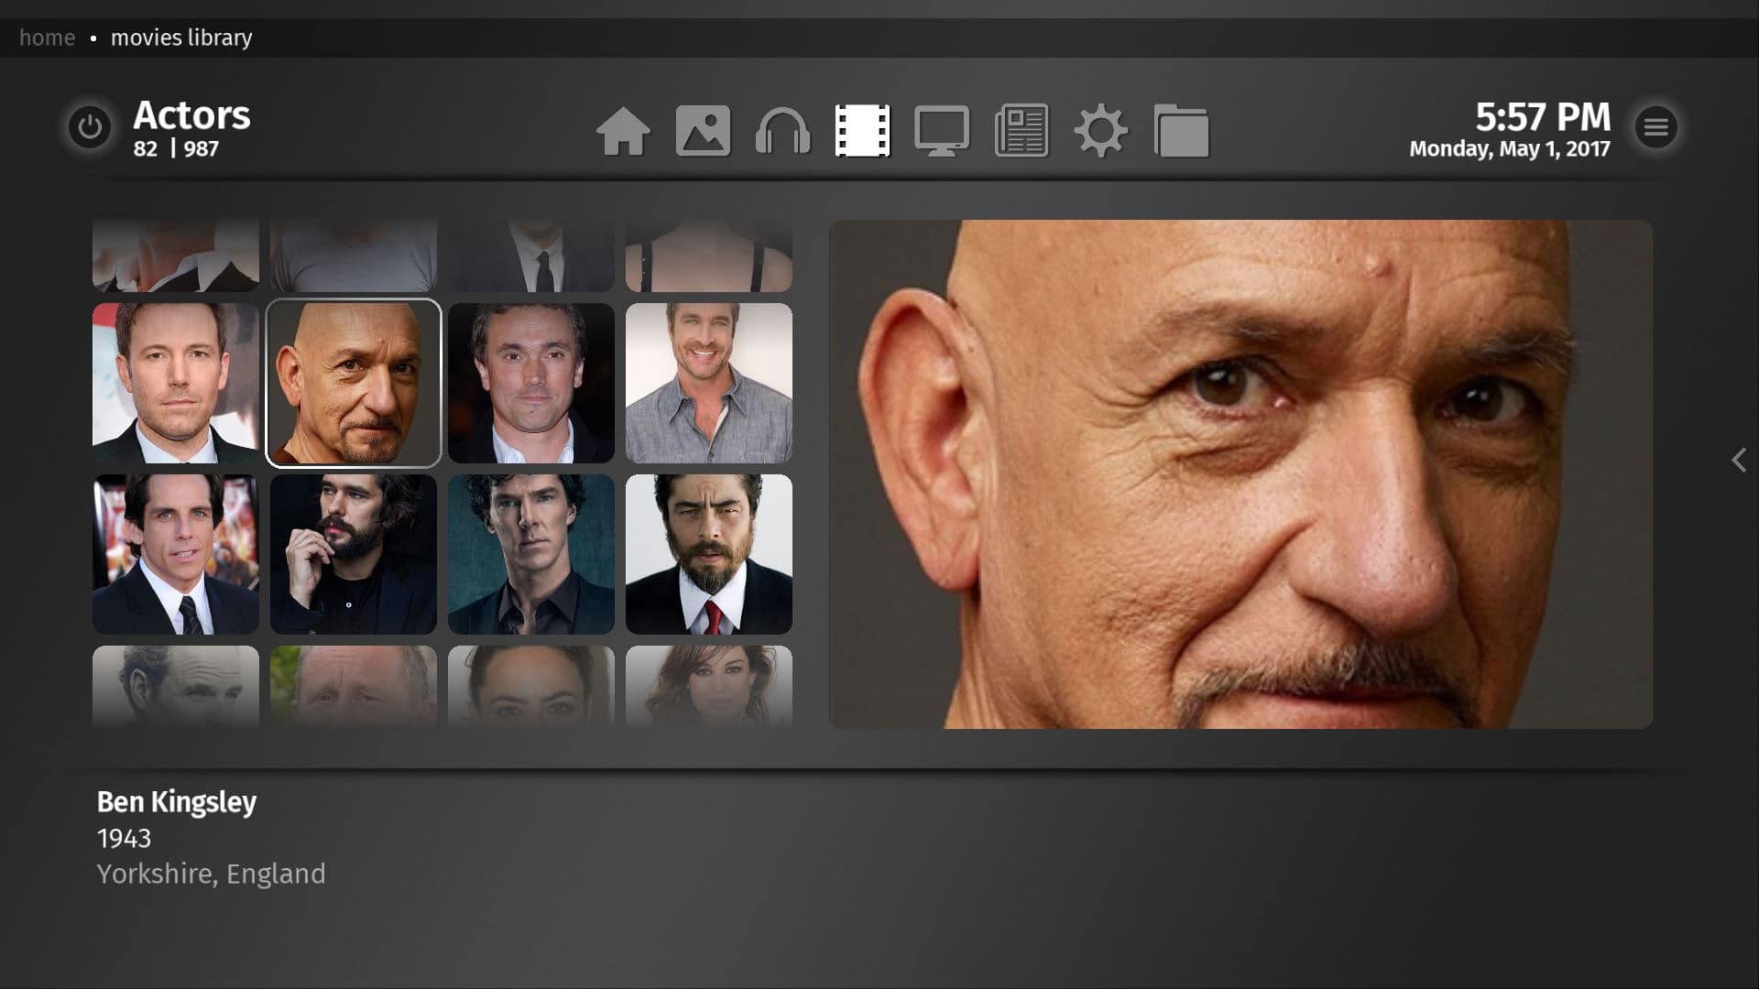Viewport: 1759px width, 989px height.
Task: Select the Movies filmstrip icon
Action: pos(862,131)
